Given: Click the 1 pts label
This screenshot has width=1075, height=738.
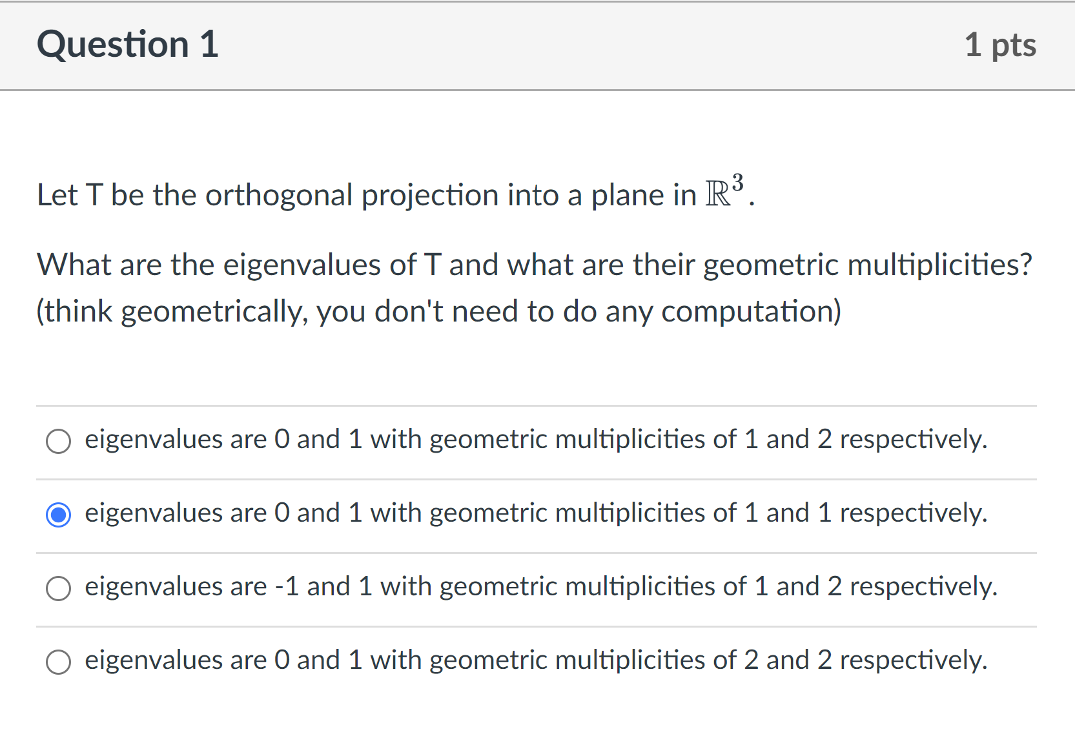Looking at the screenshot, I should [x=1000, y=44].
